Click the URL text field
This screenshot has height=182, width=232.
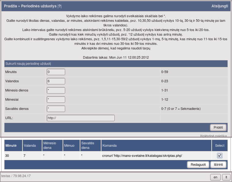(80, 118)
